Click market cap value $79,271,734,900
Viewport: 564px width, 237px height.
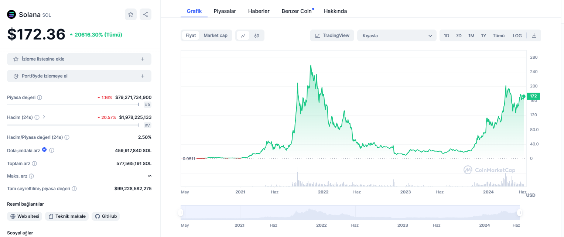click(x=133, y=97)
